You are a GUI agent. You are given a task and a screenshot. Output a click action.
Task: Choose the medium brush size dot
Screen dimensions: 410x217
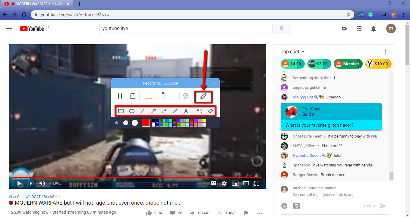pos(126,123)
